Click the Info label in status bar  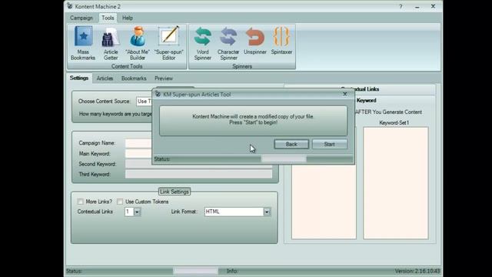point(232,271)
